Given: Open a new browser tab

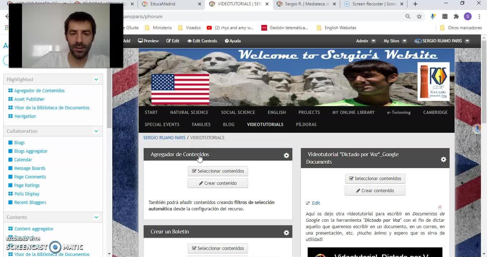Looking at the screenshot, I should [x=415, y=4].
